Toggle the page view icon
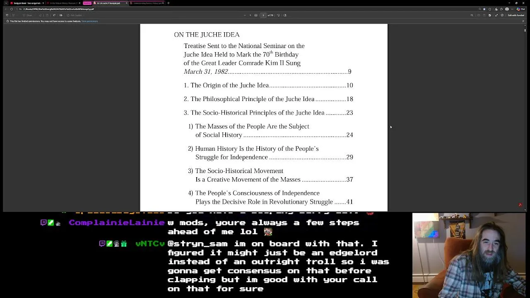 (285, 15)
